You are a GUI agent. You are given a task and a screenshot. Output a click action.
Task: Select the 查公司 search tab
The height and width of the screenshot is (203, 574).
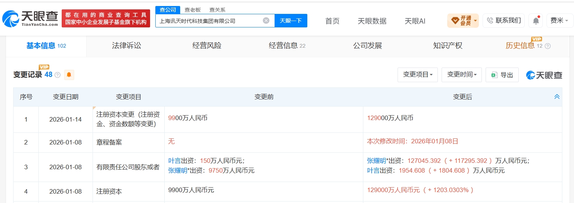167,10
